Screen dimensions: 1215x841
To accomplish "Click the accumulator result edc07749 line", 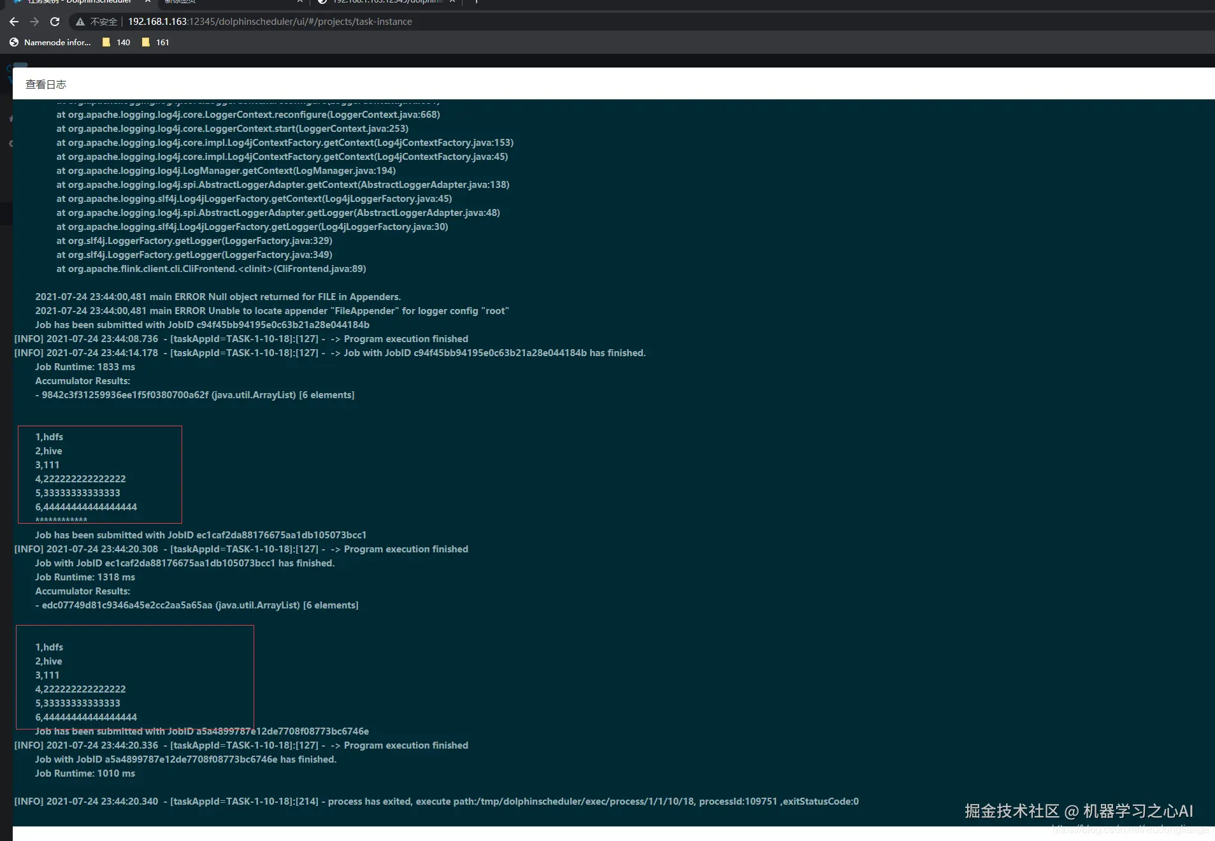I will 197,605.
